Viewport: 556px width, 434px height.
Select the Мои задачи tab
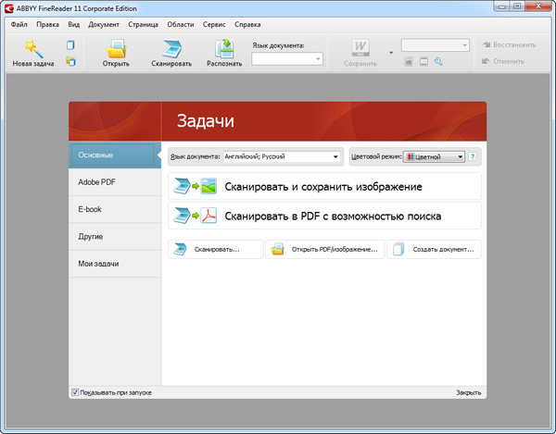(x=115, y=264)
